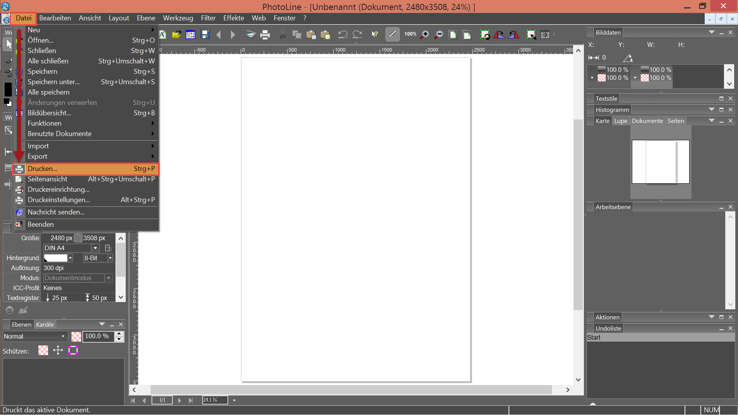738x415 pixels.
Task: Click the navigate back arrow toolbar icon
Action: pos(219,35)
